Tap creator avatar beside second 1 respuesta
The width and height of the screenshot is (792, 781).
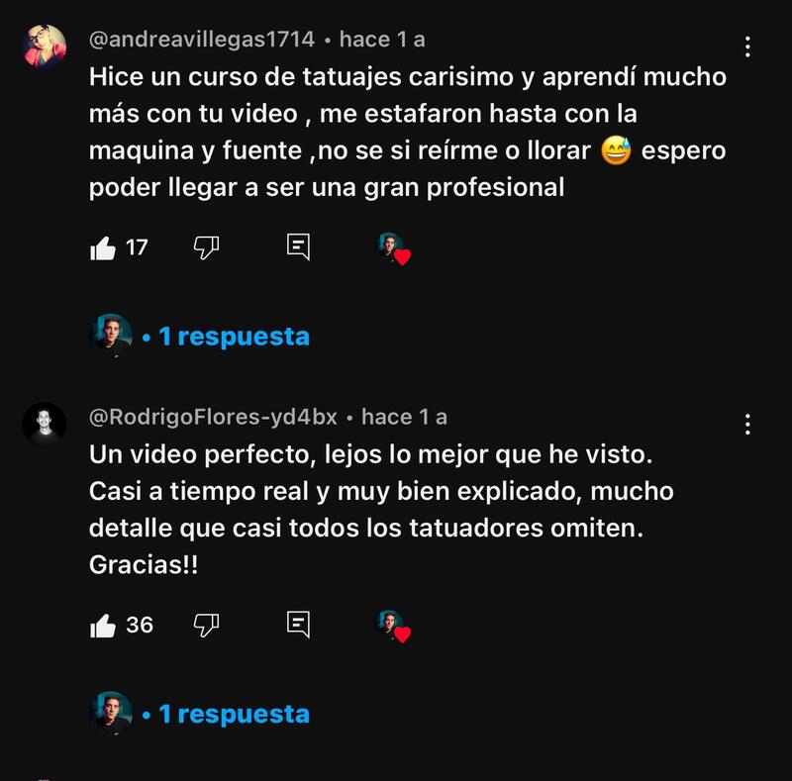tap(111, 713)
